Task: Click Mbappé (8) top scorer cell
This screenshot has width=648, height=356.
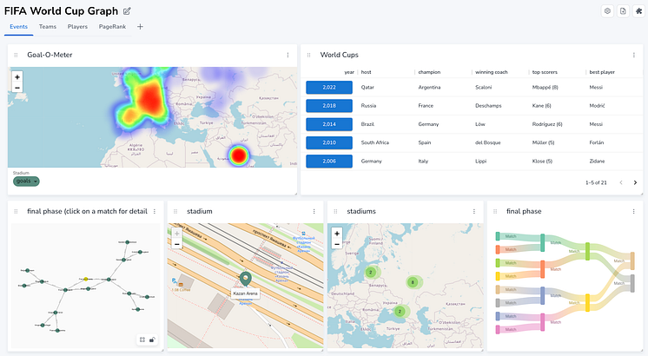Action: pos(546,87)
